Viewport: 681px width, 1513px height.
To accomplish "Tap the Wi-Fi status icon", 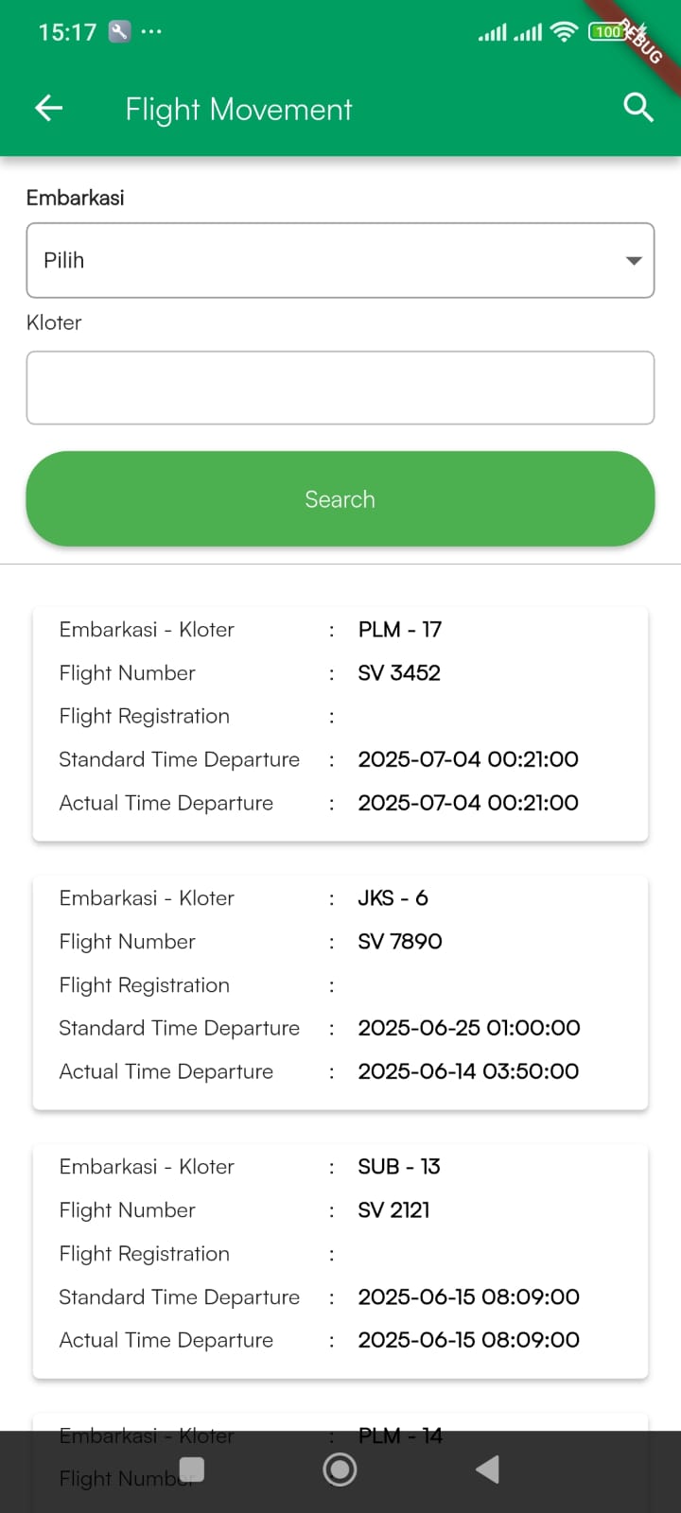I will (x=564, y=32).
